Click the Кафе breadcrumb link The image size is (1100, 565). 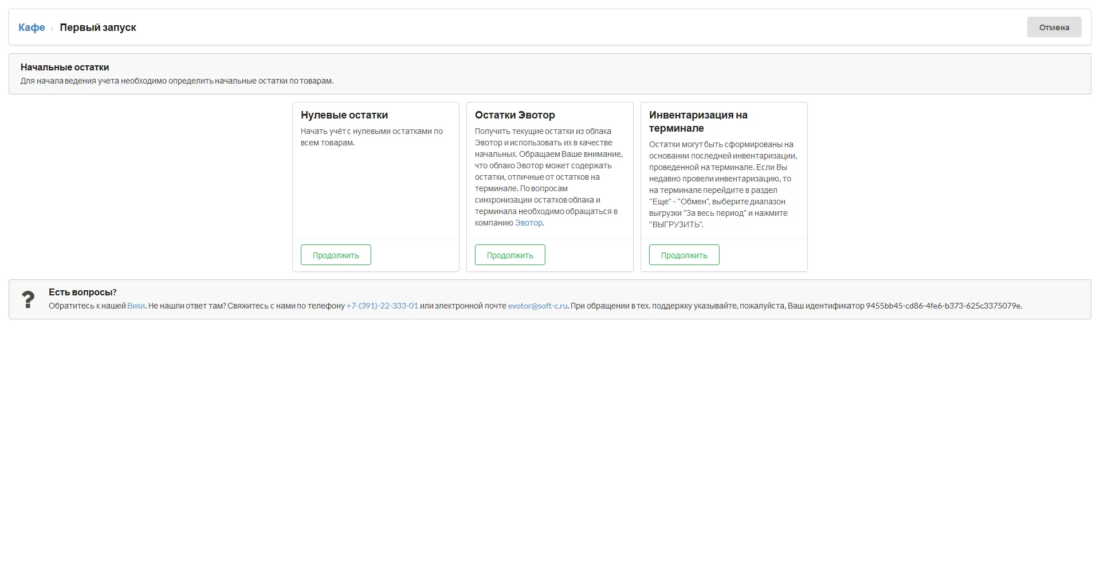[x=32, y=27]
